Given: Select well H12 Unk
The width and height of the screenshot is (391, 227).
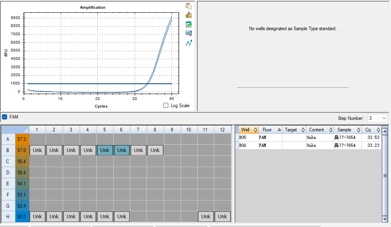Looking at the screenshot, I should point(222,217).
